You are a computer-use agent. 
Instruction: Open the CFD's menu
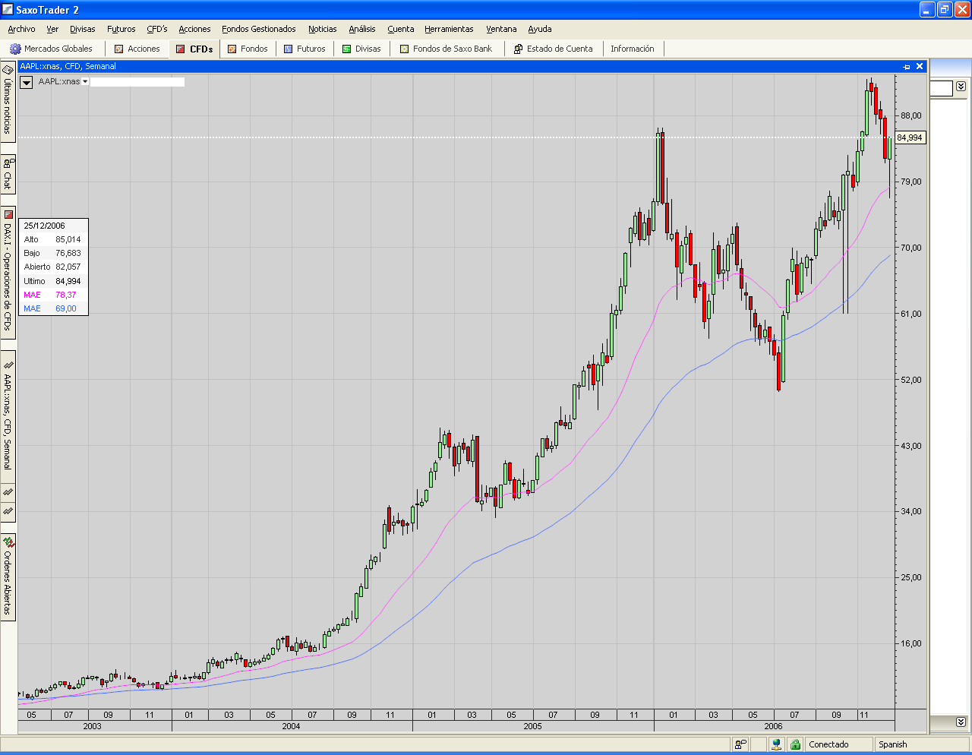(x=157, y=29)
